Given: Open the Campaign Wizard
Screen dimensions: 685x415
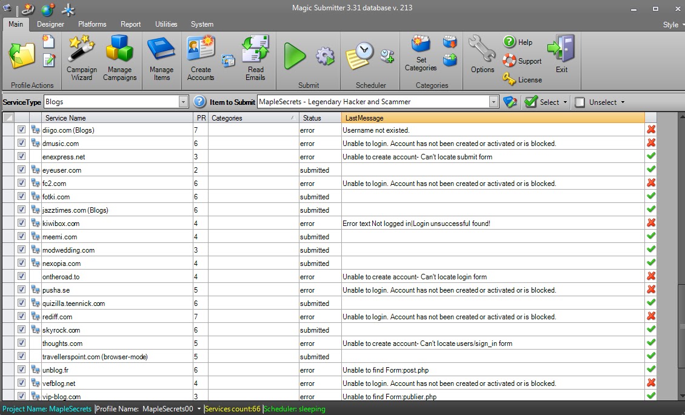Looking at the screenshot, I should (82, 58).
